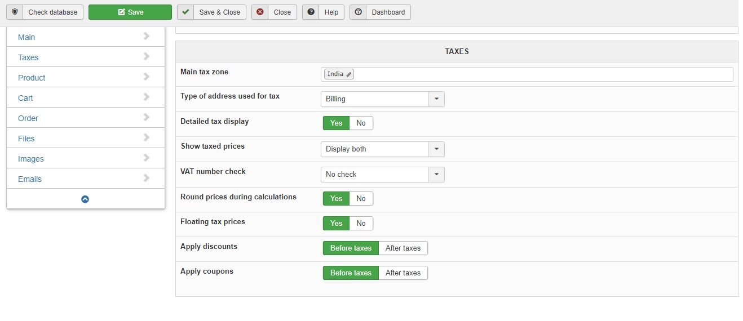
Task: Open the Cart settings section
Action: (x=25, y=98)
